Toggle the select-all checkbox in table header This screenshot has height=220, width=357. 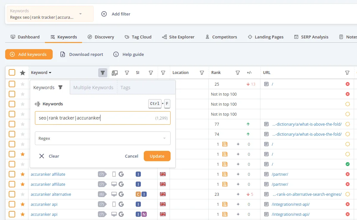[12, 72]
